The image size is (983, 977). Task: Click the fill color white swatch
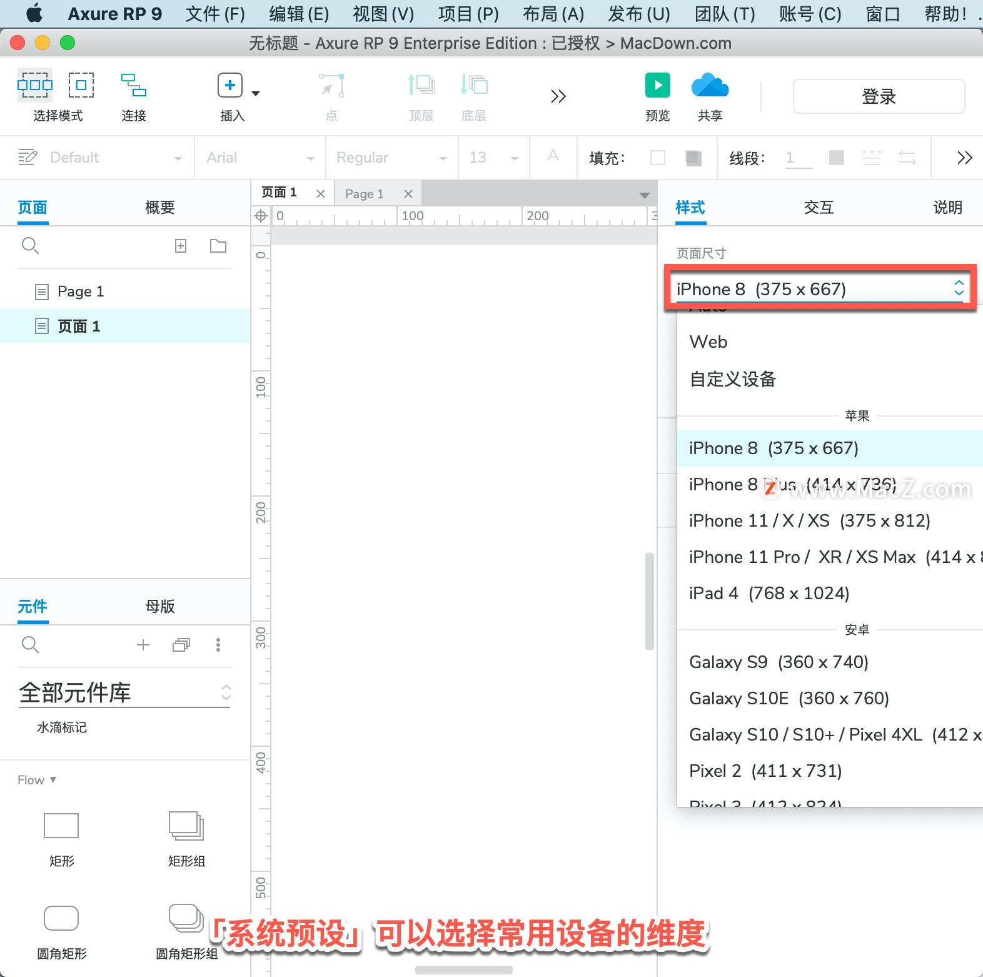tap(658, 158)
